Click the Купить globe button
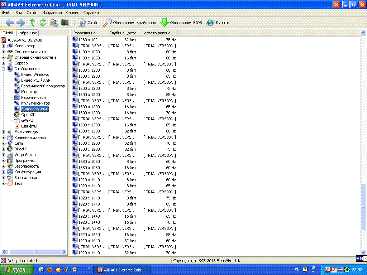This screenshot has width=367, height=275. 218,23
